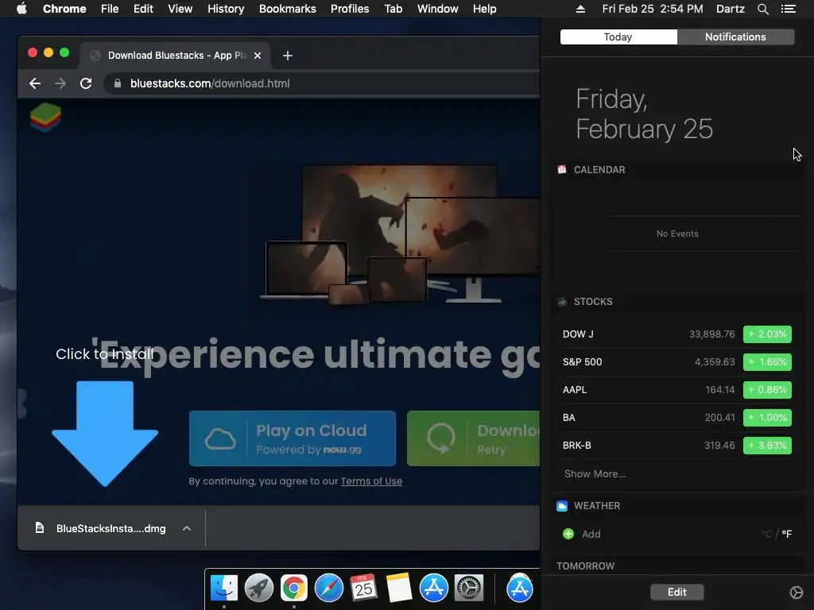Click the site lock icon
814x610 pixels.
point(118,83)
